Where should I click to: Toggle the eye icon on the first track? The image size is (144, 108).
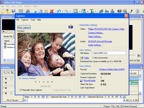point(6,79)
